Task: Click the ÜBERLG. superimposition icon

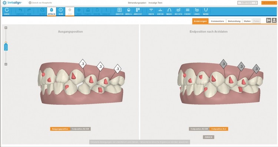Action: click(129, 11)
